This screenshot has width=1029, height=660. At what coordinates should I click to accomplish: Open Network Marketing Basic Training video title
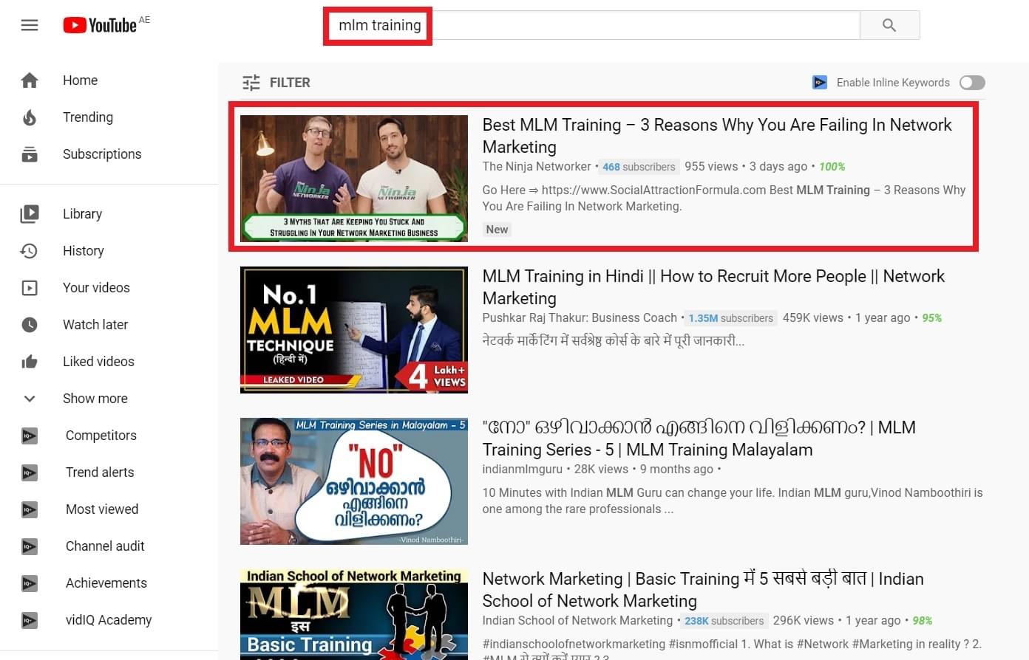(x=703, y=590)
